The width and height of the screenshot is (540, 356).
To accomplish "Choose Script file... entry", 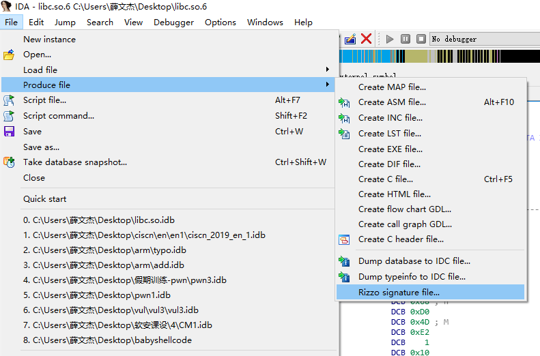I will tap(168, 100).
